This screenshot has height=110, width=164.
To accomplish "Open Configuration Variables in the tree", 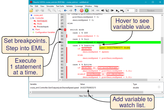I will click(x=45, y=32).
